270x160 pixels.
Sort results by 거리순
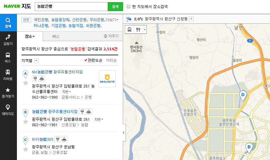(x=111, y=60)
